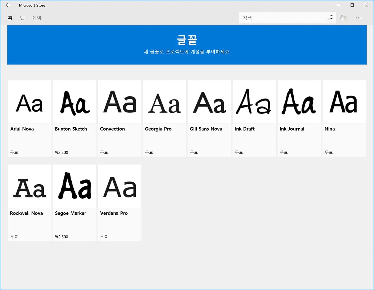
Task: Open the Ink Journal font preview
Action: click(299, 102)
